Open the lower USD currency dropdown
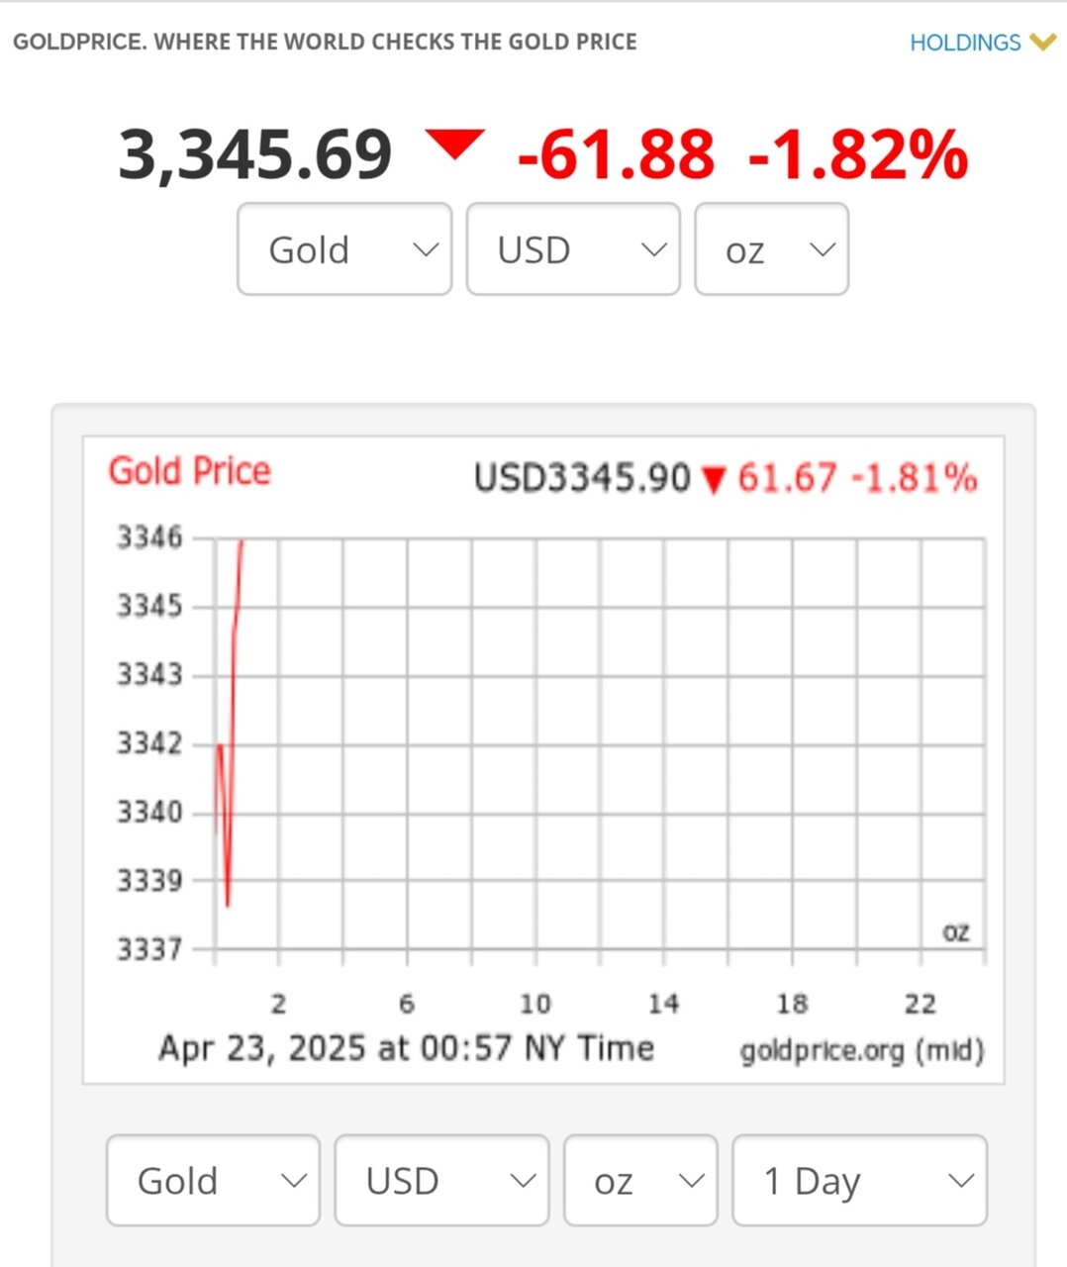The image size is (1067, 1267). (x=441, y=1181)
